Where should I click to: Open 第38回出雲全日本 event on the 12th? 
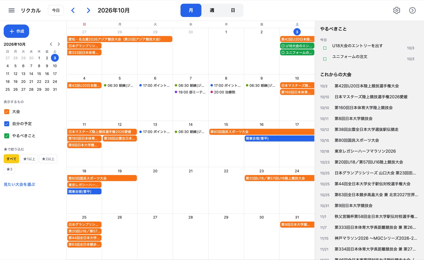(x=120, y=138)
